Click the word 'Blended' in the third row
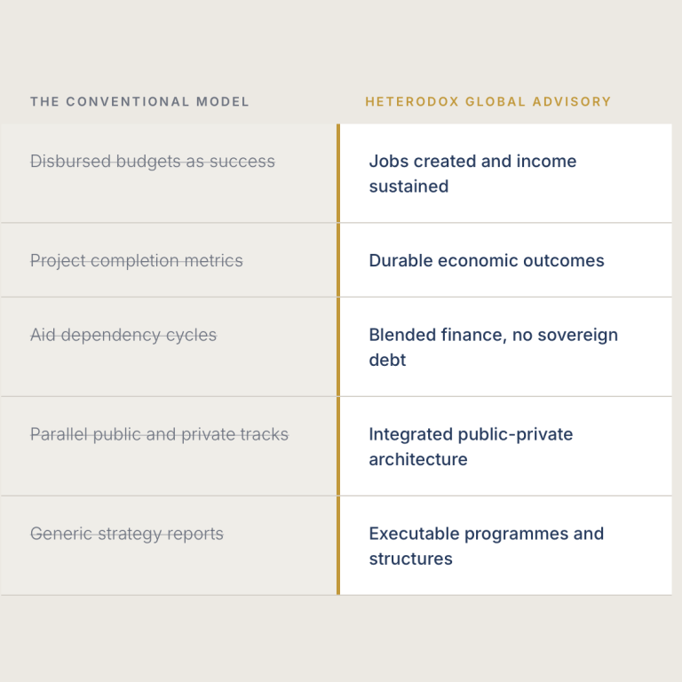The width and height of the screenshot is (682, 682). point(402,335)
